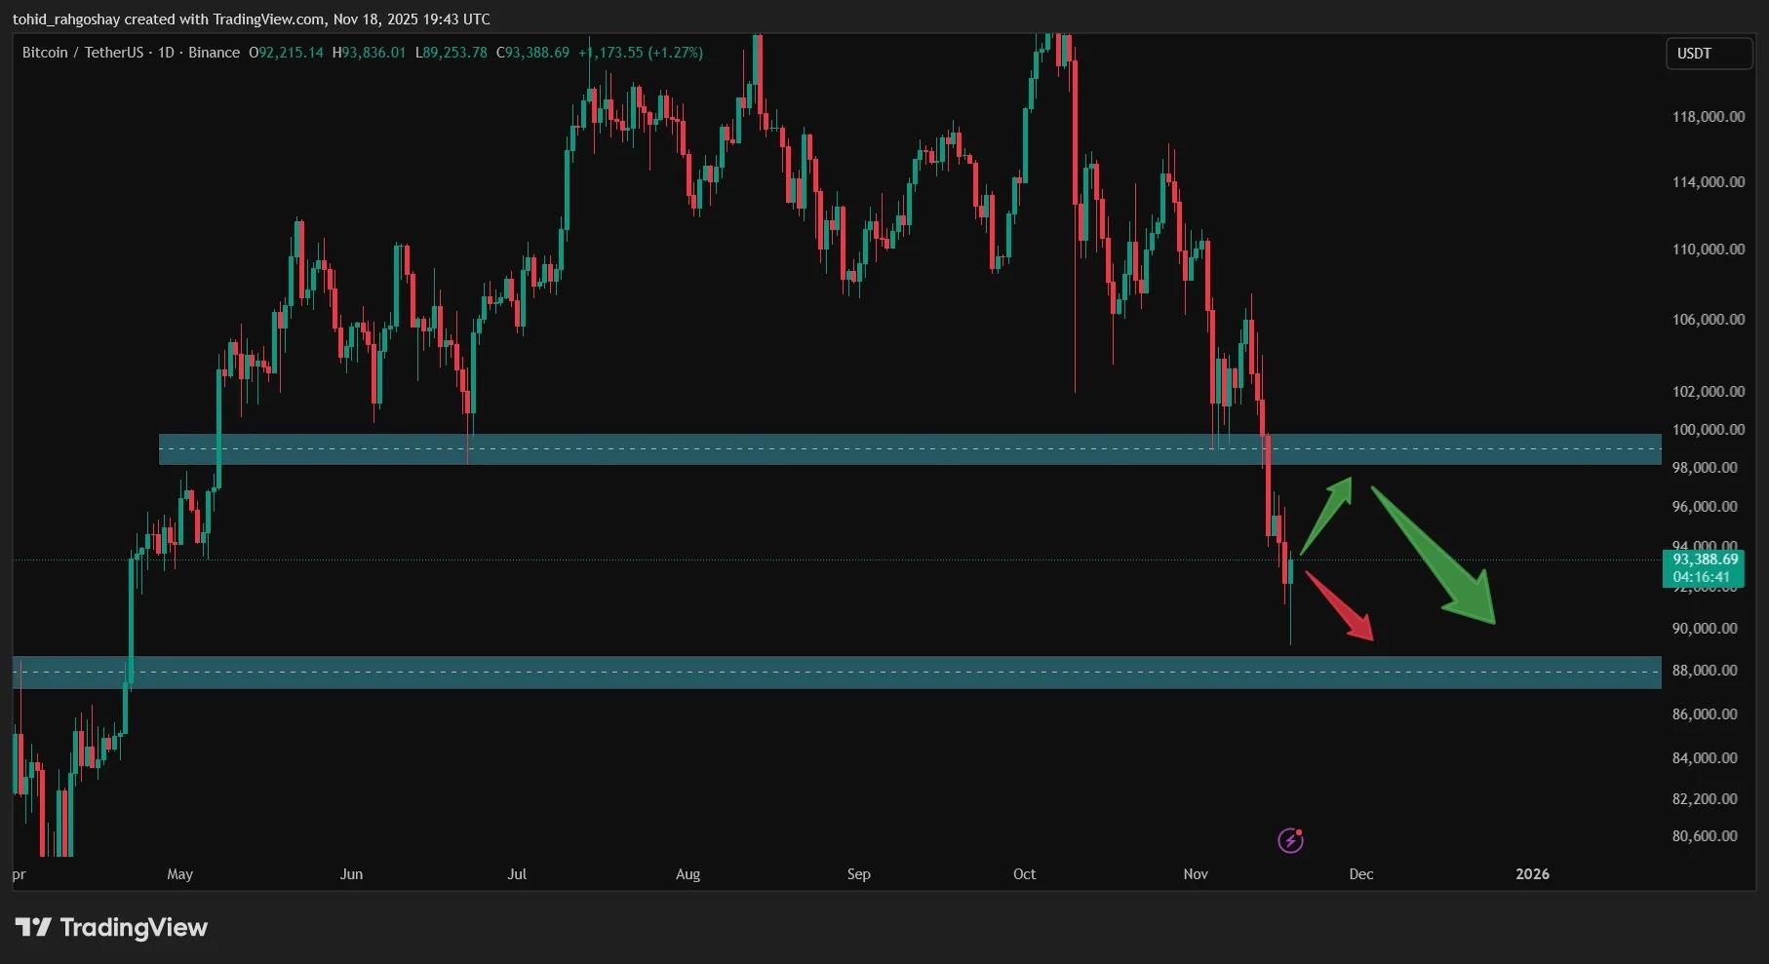Click the Binance exchange label
This screenshot has height=964, width=1769.
214,53
